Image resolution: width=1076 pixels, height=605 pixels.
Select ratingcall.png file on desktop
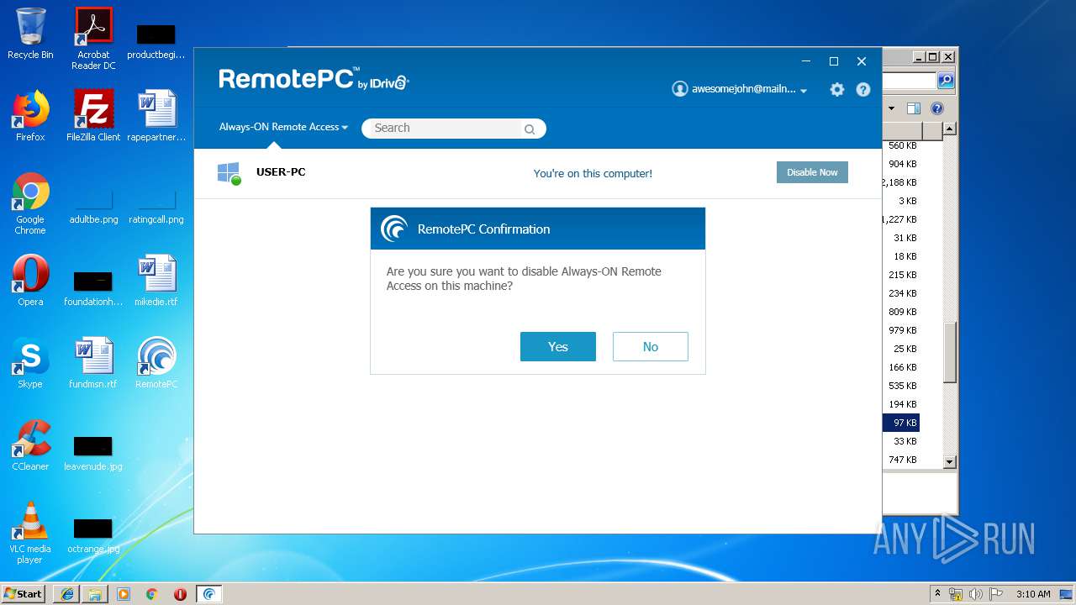156,206
